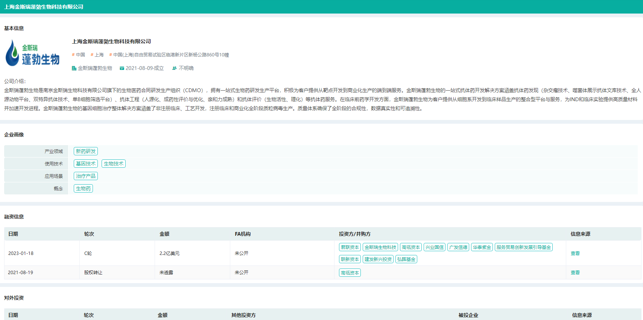This screenshot has width=643, height=320.
Task: Select the 华泰紫金 investor tag
Action: click(x=482, y=247)
